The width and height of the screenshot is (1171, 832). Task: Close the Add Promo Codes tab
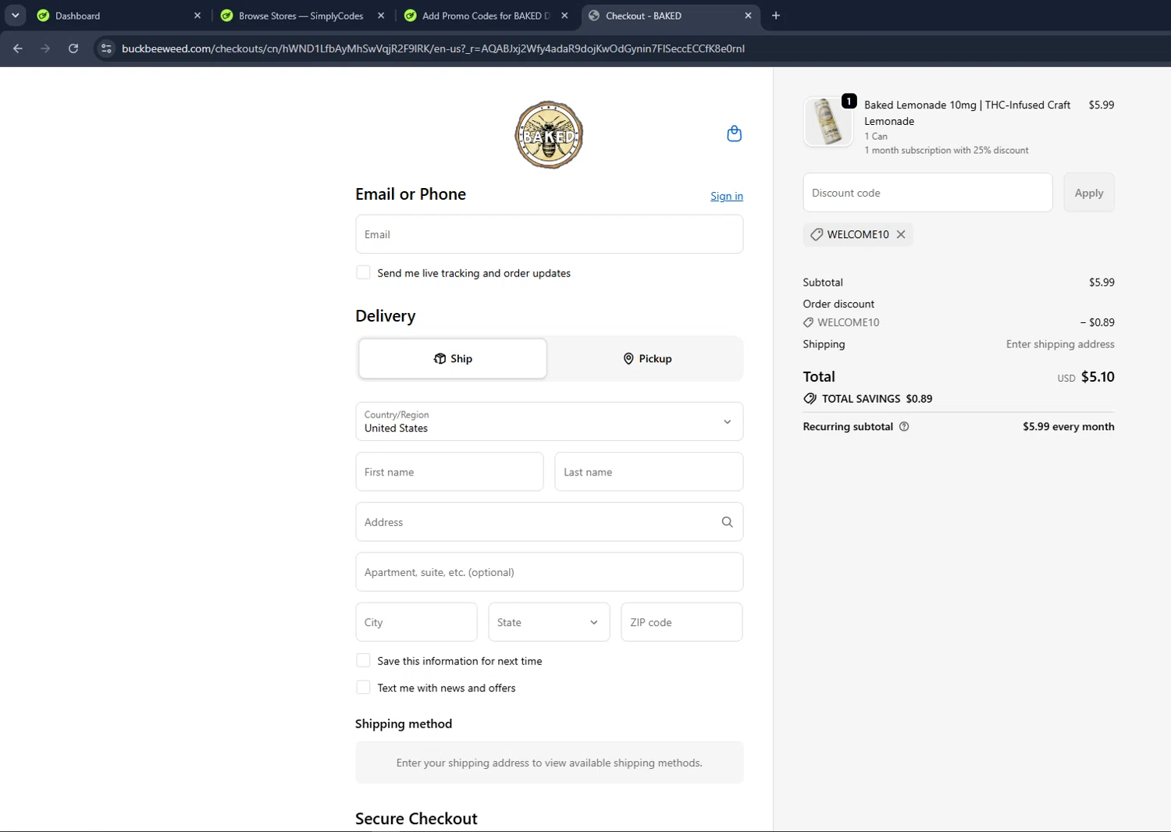(x=564, y=16)
